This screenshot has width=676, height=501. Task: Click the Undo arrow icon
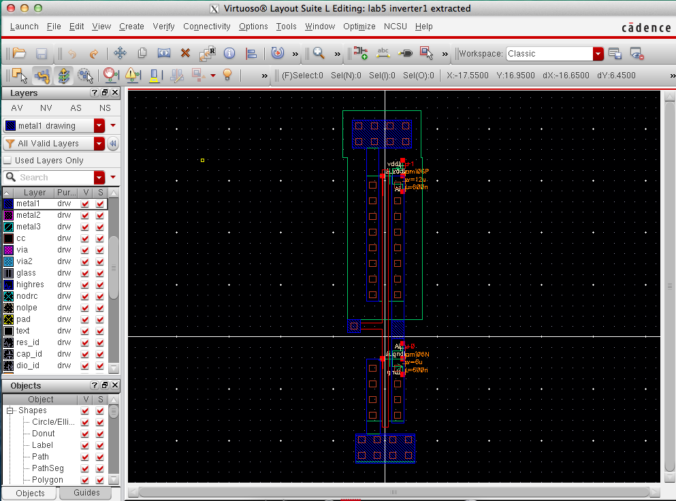(x=72, y=53)
